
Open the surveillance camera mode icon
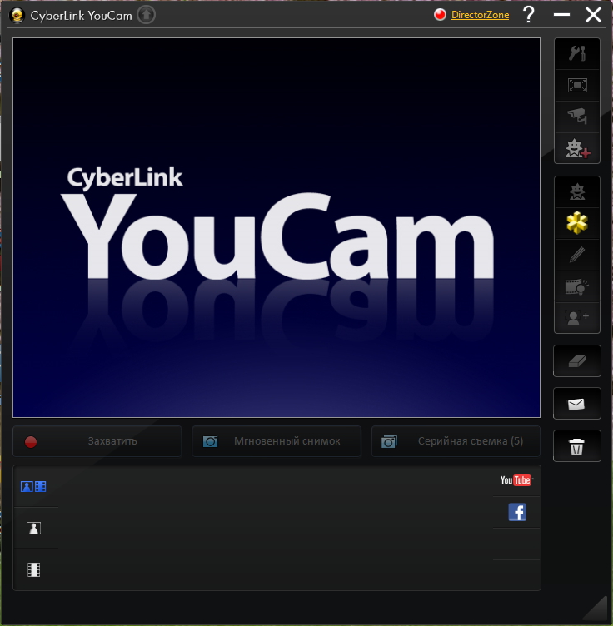577,117
